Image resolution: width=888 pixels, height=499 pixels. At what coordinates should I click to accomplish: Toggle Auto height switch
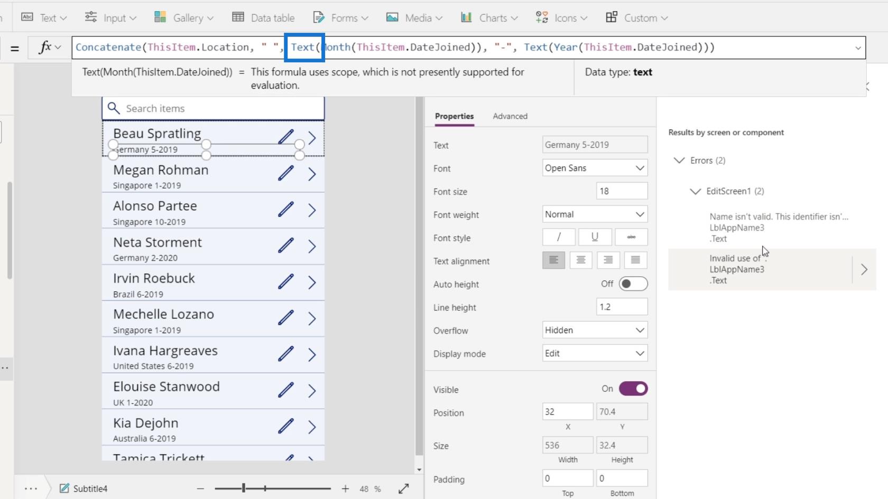click(633, 284)
